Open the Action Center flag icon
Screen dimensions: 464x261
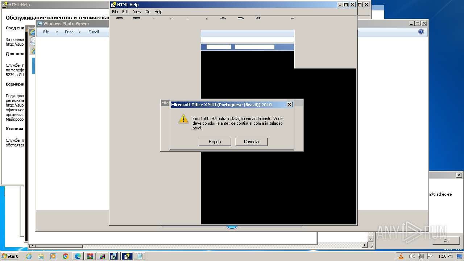point(429,256)
